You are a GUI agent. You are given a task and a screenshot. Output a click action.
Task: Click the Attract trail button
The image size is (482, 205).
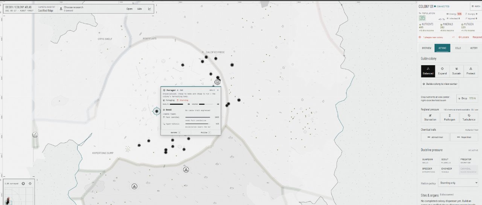tap(435, 137)
